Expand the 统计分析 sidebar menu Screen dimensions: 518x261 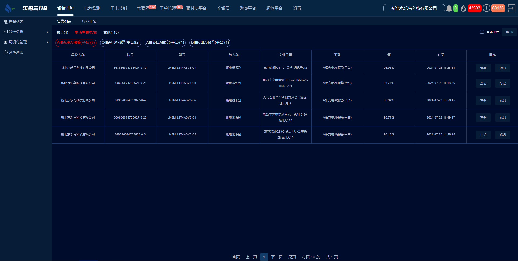(x=26, y=32)
